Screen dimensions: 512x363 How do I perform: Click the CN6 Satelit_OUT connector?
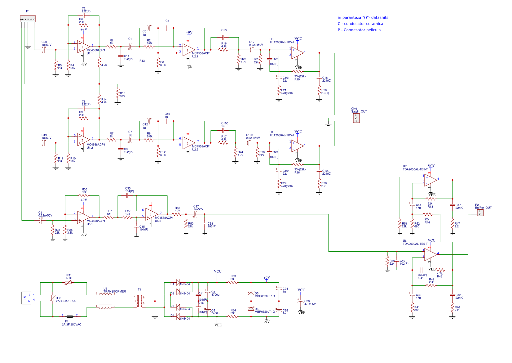point(356,118)
